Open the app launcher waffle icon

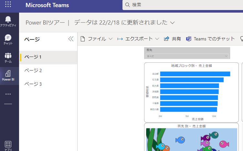[8, 5]
